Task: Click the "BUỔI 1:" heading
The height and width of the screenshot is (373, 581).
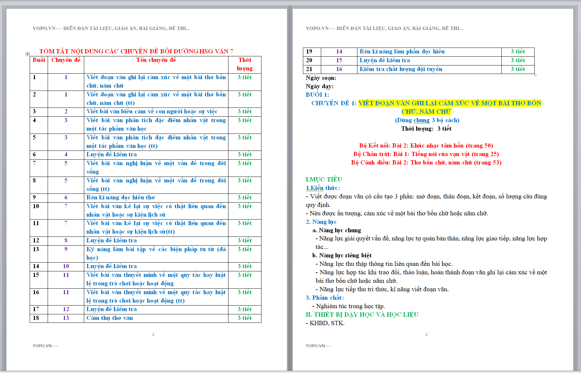Action: (x=317, y=95)
